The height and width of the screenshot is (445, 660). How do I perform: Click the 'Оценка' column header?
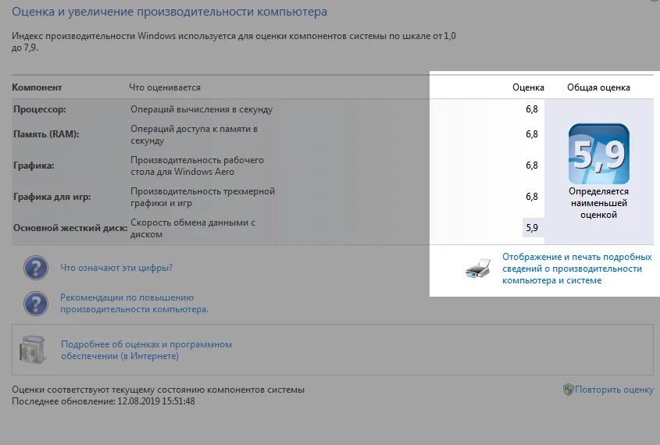pos(528,87)
